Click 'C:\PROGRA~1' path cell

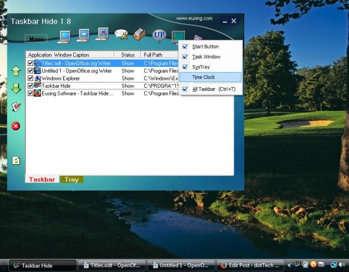(161, 86)
